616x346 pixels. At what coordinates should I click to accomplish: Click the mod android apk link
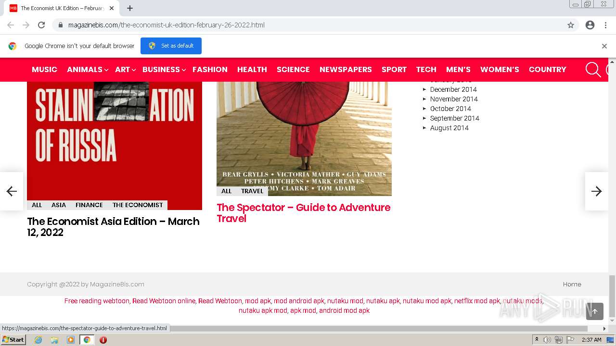click(x=299, y=301)
